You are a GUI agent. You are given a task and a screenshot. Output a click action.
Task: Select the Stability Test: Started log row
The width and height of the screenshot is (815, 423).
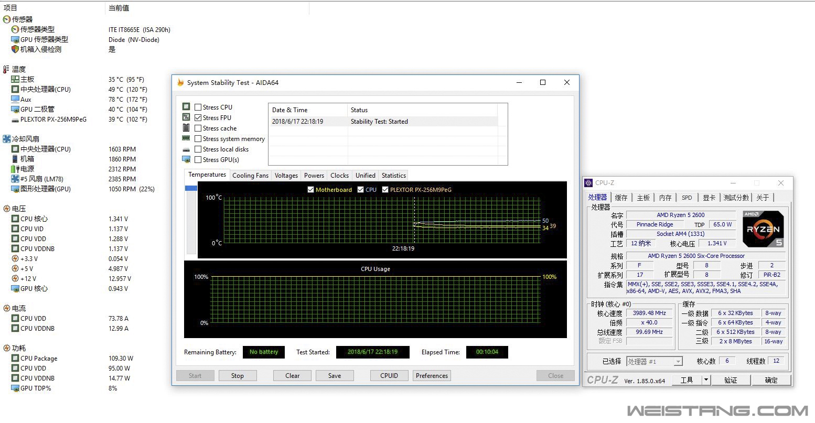[x=383, y=122]
